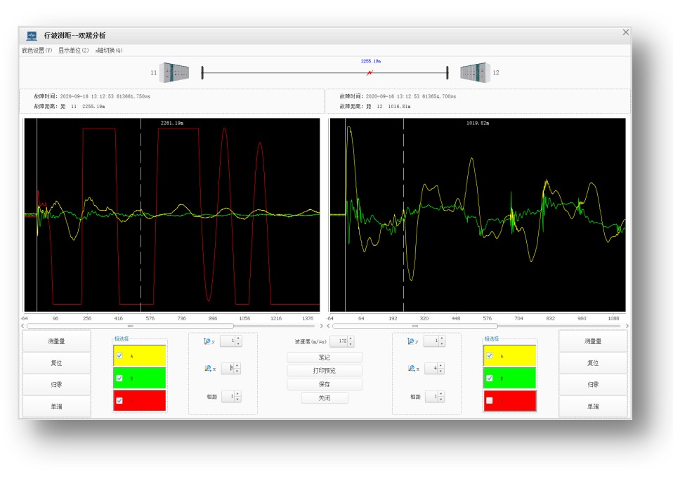
Task: Click the right panel x-zoom icon
Action: 412,368
